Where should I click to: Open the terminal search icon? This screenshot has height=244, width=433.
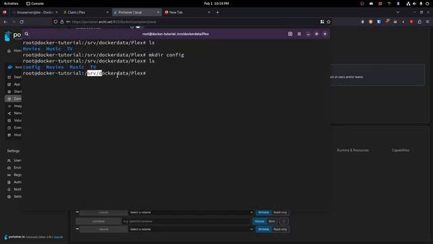tap(26, 34)
